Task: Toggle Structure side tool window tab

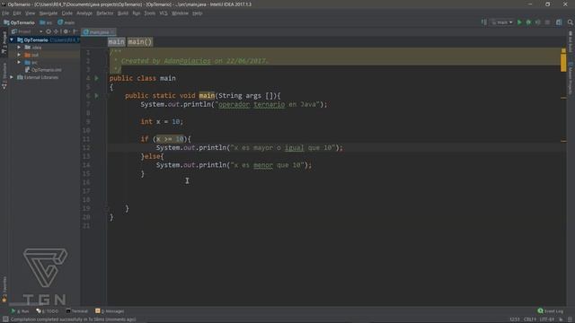Action: coord(4,75)
